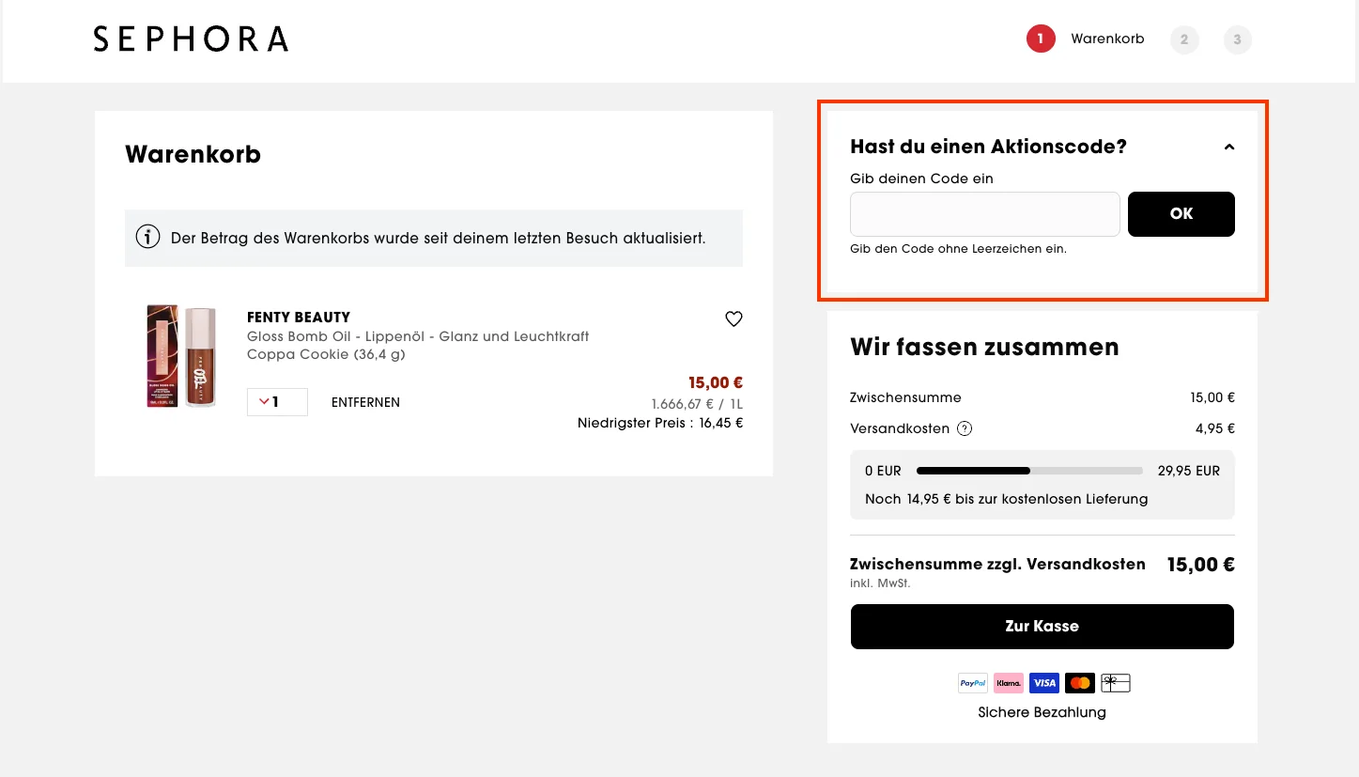
Task: Click the 'Wir fassen zusammen' heading
Action: point(984,347)
